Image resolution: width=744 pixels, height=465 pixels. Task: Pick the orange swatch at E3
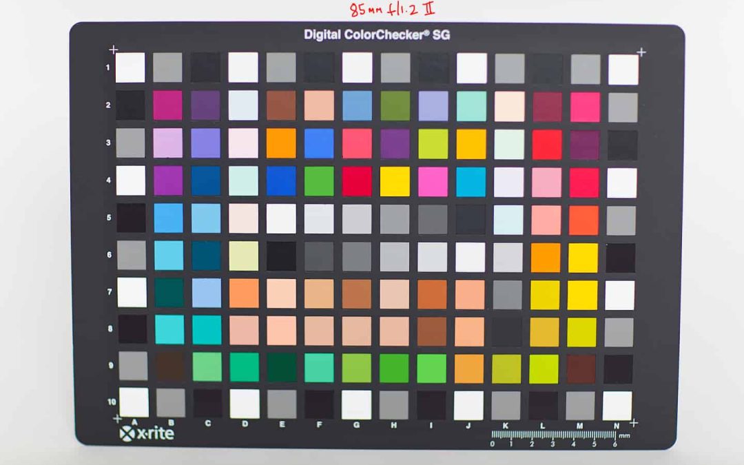(281, 143)
